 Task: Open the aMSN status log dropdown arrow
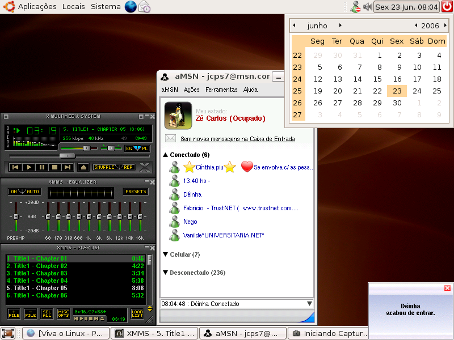click(309, 304)
